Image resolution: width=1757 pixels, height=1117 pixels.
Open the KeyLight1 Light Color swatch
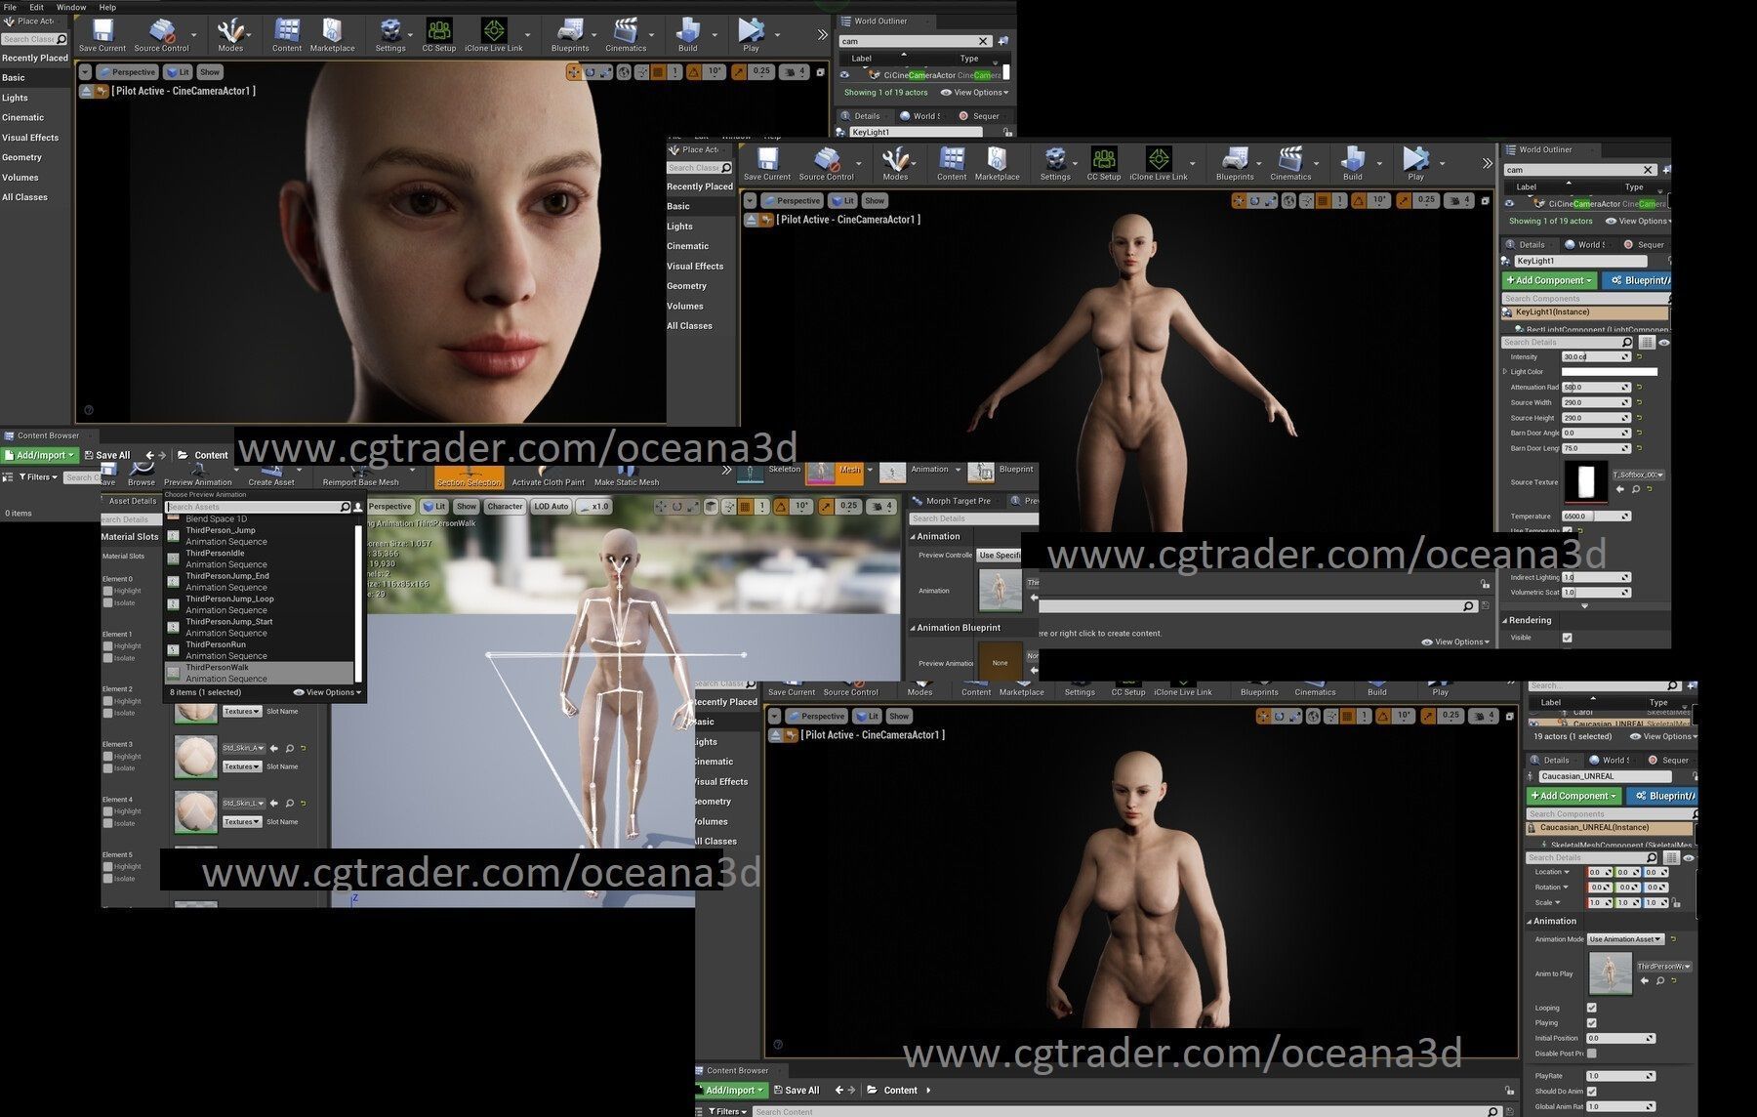coord(1610,372)
